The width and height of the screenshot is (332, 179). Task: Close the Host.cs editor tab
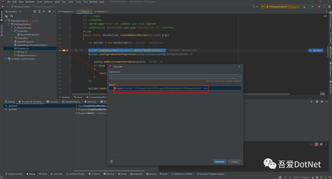pyautogui.click(x=91, y=12)
